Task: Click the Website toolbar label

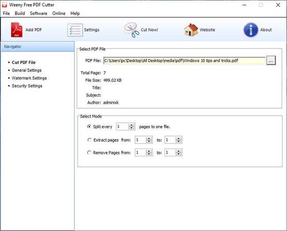Action: pyautogui.click(x=208, y=30)
